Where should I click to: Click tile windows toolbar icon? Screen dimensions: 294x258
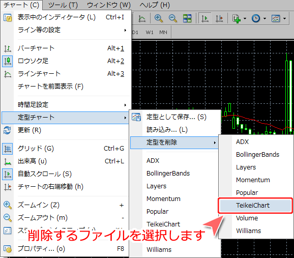coord(187,18)
